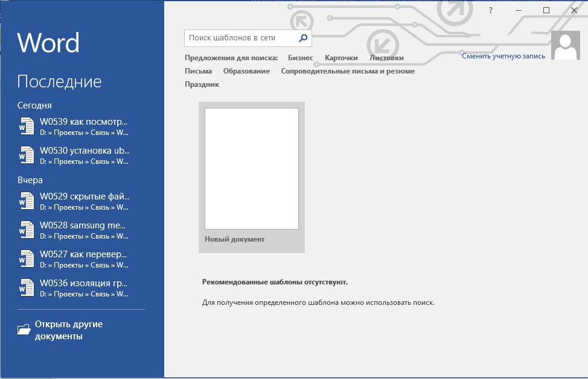Focus the template search field
588x379 pixels.
tap(248, 38)
